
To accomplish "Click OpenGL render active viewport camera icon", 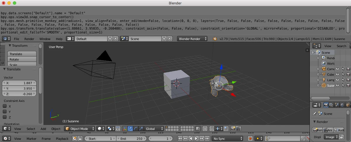I will 233,129.
